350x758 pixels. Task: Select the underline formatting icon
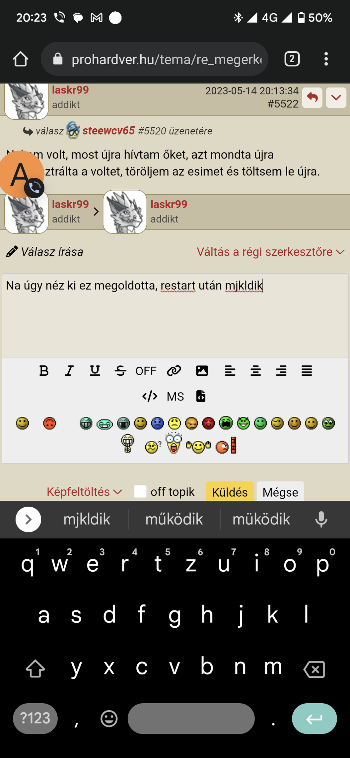click(x=95, y=371)
